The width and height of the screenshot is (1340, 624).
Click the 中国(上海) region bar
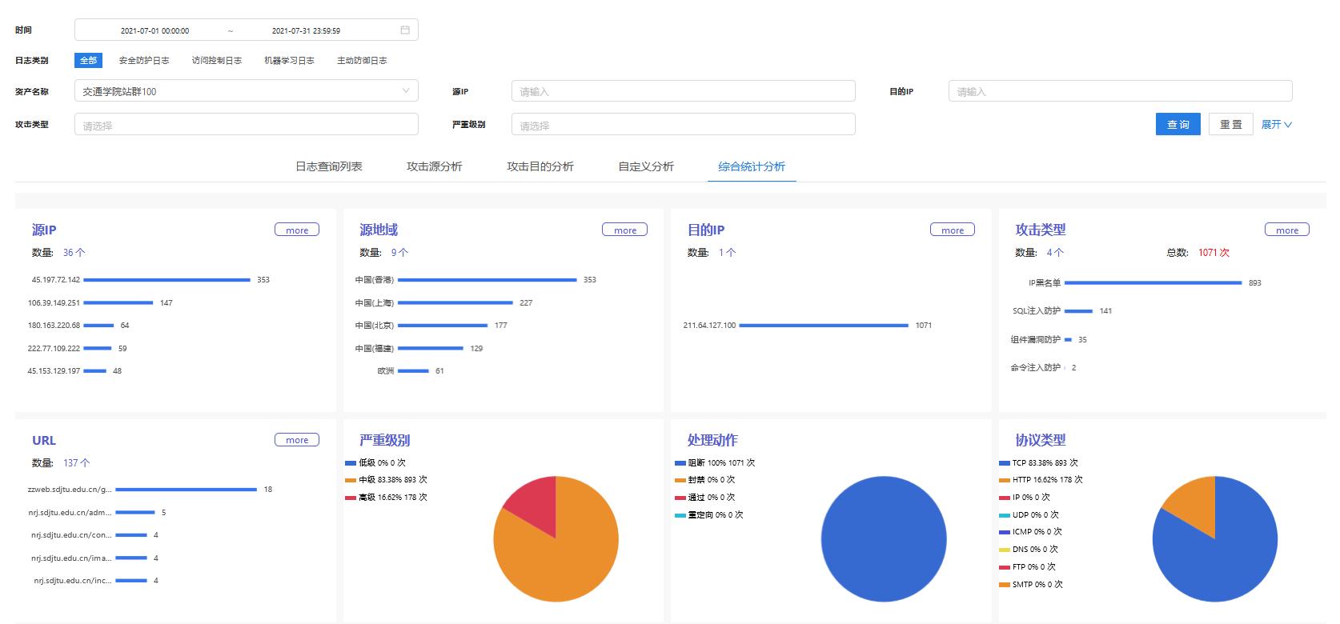tap(455, 303)
